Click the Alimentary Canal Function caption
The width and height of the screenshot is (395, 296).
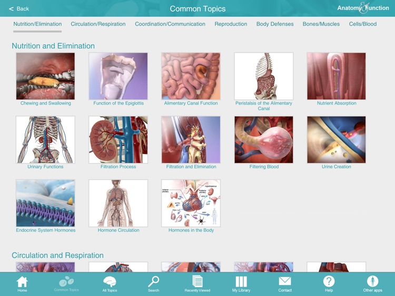coord(191,103)
